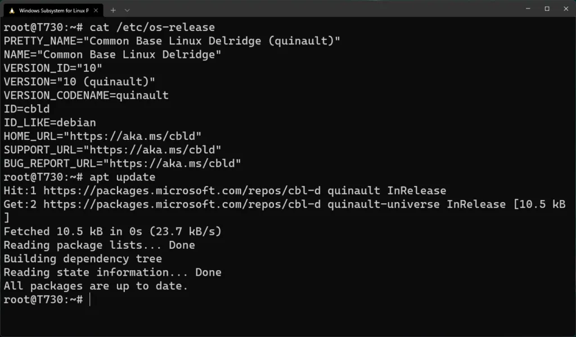
Task: Maximize the terminal window
Action: click(547, 8)
